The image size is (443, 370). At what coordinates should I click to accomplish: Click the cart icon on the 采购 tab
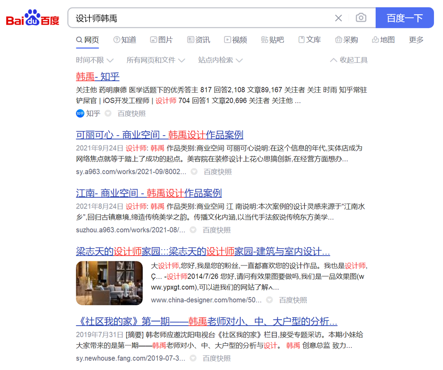(340, 40)
